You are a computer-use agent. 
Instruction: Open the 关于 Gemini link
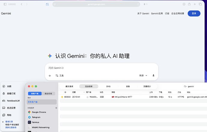pyautogui.click(x=143, y=14)
